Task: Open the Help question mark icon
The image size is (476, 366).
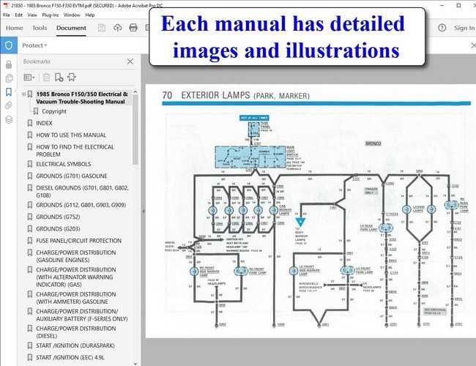Action: 442,28
